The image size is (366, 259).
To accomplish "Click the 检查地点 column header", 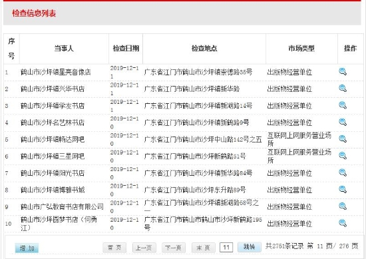I will tap(204, 49).
